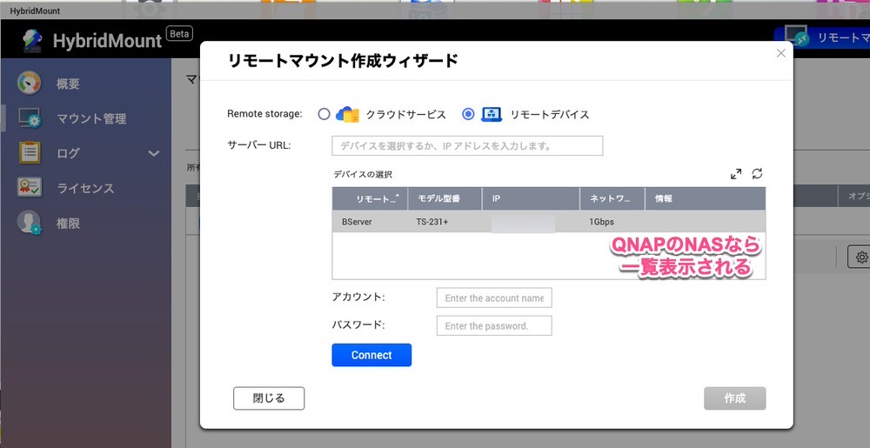Open ライセンス in the sidebar
This screenshot has width=870, height=448.
(85, 189)
